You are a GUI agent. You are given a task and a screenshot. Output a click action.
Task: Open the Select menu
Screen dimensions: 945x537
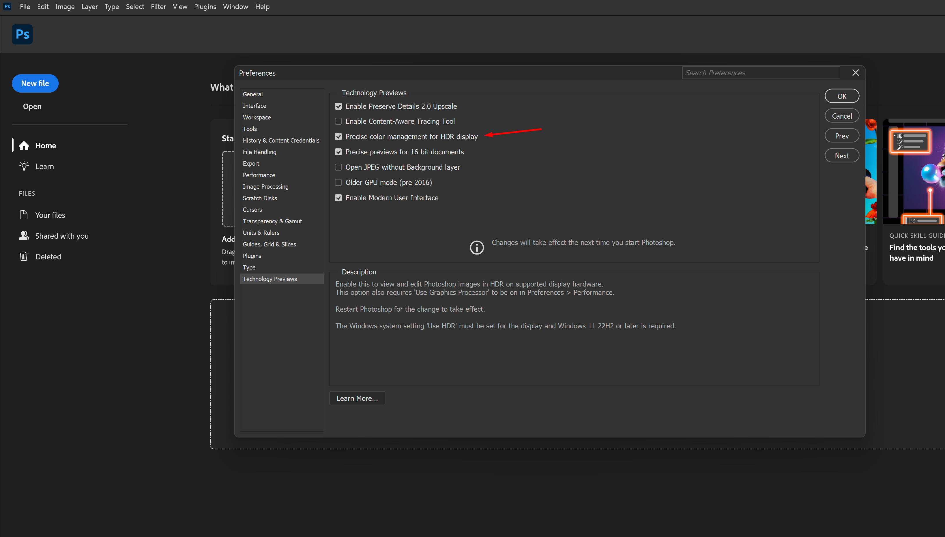pyautogui.click(x=135, y=7)
